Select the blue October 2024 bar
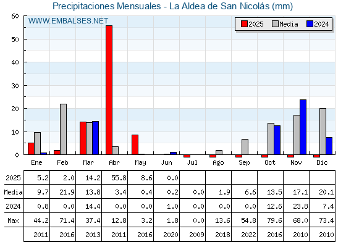The width and height of the screenshot is (346, 247). [x=277, y=140]
